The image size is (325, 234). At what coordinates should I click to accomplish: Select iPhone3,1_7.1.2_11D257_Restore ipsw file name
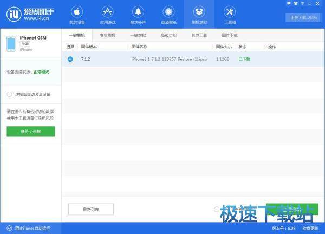(170, 59)
